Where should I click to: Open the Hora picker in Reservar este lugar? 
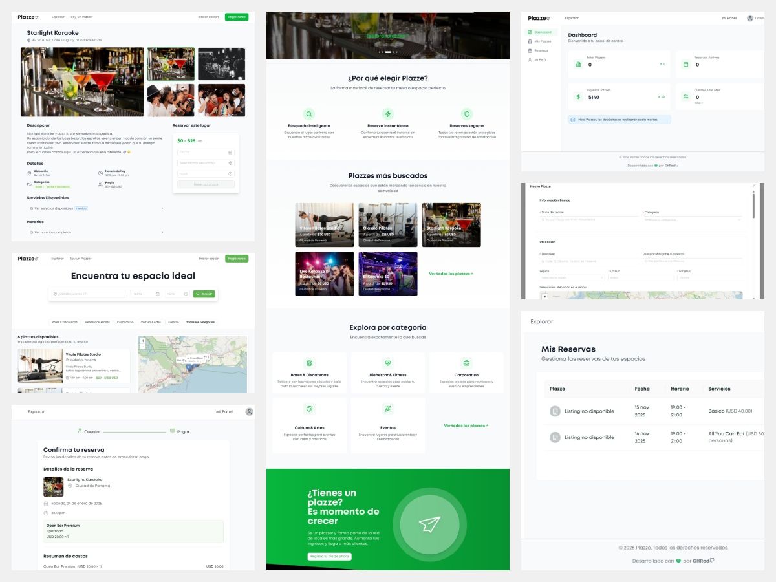[206, 173]
